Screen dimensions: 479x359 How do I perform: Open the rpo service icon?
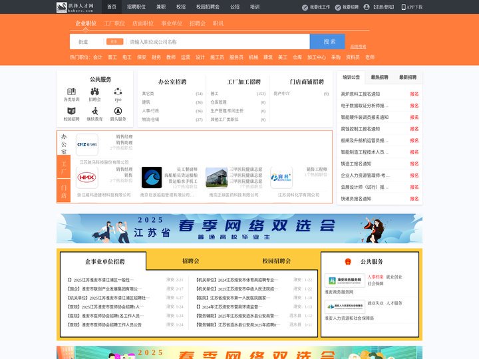click(118, 91)
